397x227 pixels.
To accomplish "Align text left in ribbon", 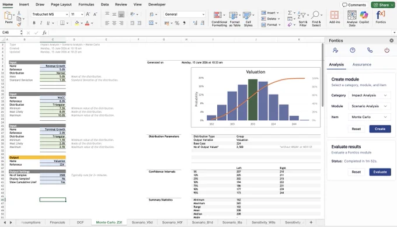I will [x=107, y=23].
